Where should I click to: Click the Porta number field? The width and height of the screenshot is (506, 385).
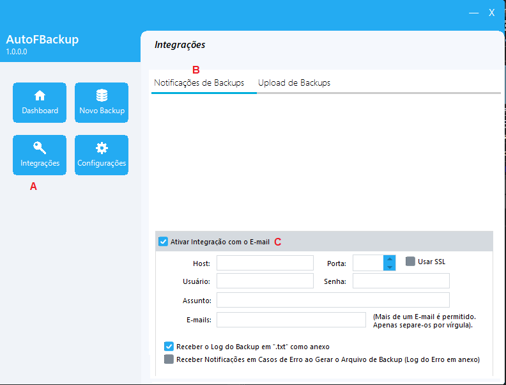pyautogui.click(x=368, y=263)
